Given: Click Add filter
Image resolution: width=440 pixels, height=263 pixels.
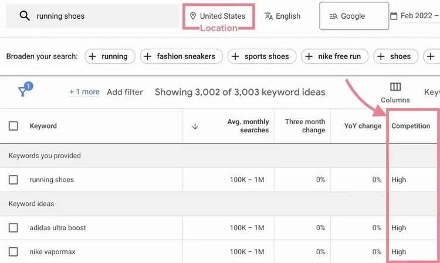Looking at the screenshot, I should coord(125,92).
